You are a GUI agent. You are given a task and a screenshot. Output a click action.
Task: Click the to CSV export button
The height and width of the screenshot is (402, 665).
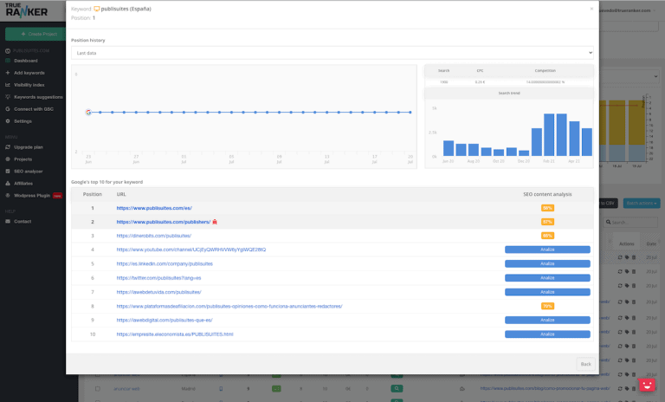[x=607, y=204]
